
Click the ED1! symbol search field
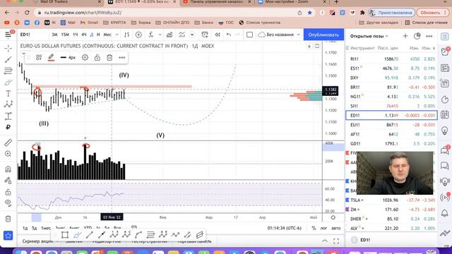coord(33,35)
